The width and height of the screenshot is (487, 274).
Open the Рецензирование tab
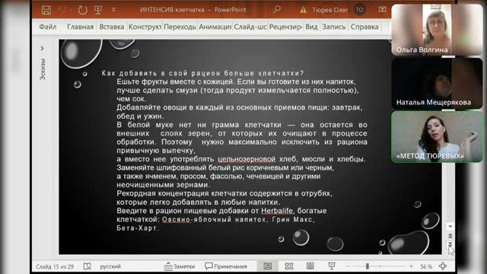click(x=285, y=27)
